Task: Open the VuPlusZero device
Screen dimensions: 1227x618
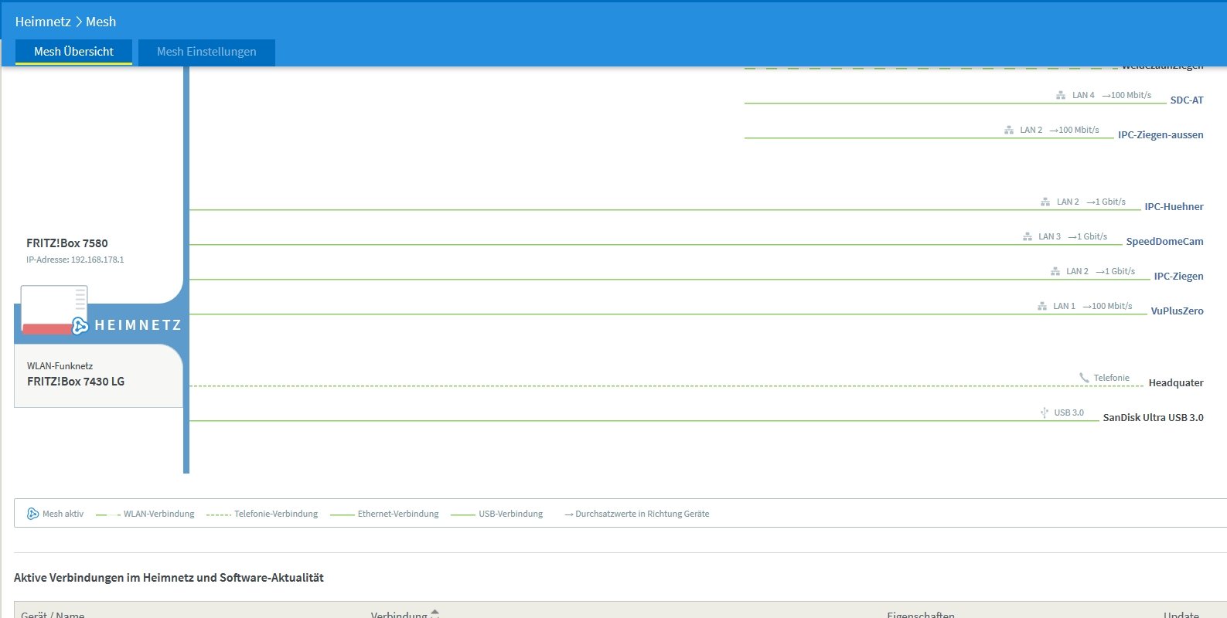Action: pyautogui.click(x=1177, y=311)
